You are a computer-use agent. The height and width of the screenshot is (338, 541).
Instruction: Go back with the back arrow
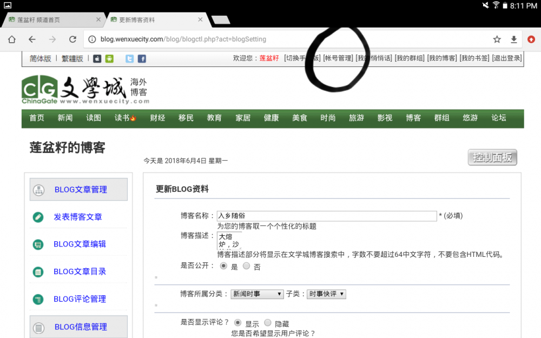(32, 39)
